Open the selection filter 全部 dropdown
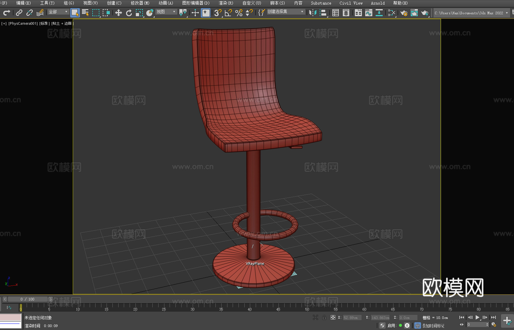514x330 pixels. point(58,12)
